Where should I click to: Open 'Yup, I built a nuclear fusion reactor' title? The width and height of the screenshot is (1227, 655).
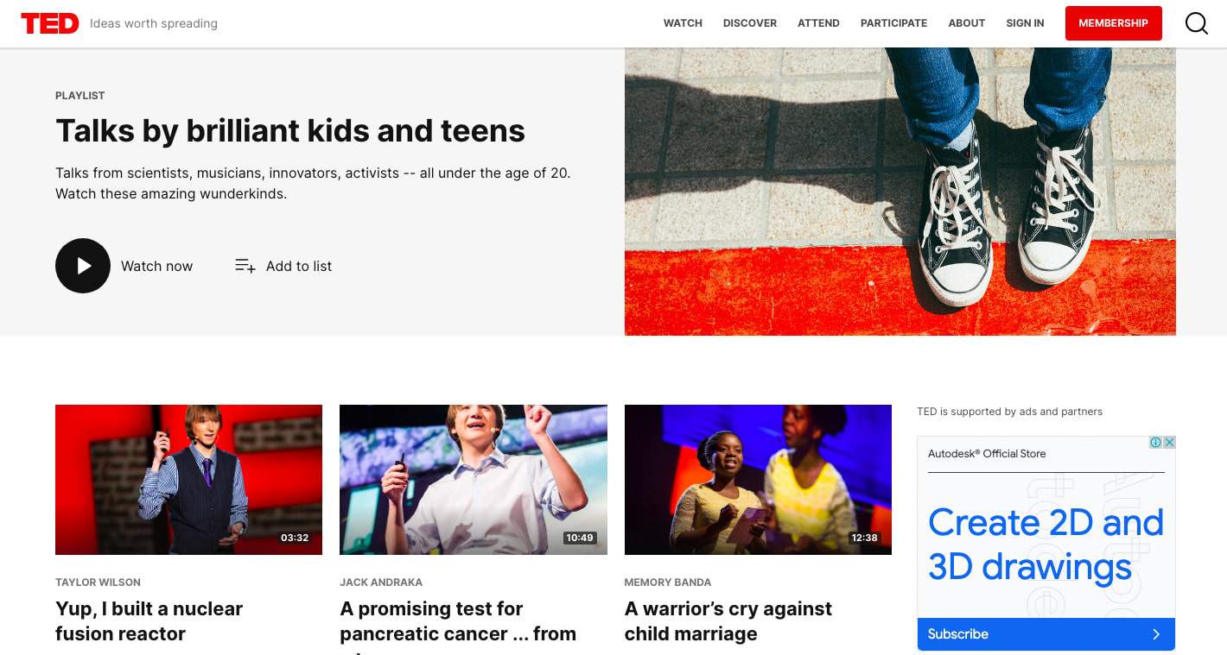click(149, 621)
